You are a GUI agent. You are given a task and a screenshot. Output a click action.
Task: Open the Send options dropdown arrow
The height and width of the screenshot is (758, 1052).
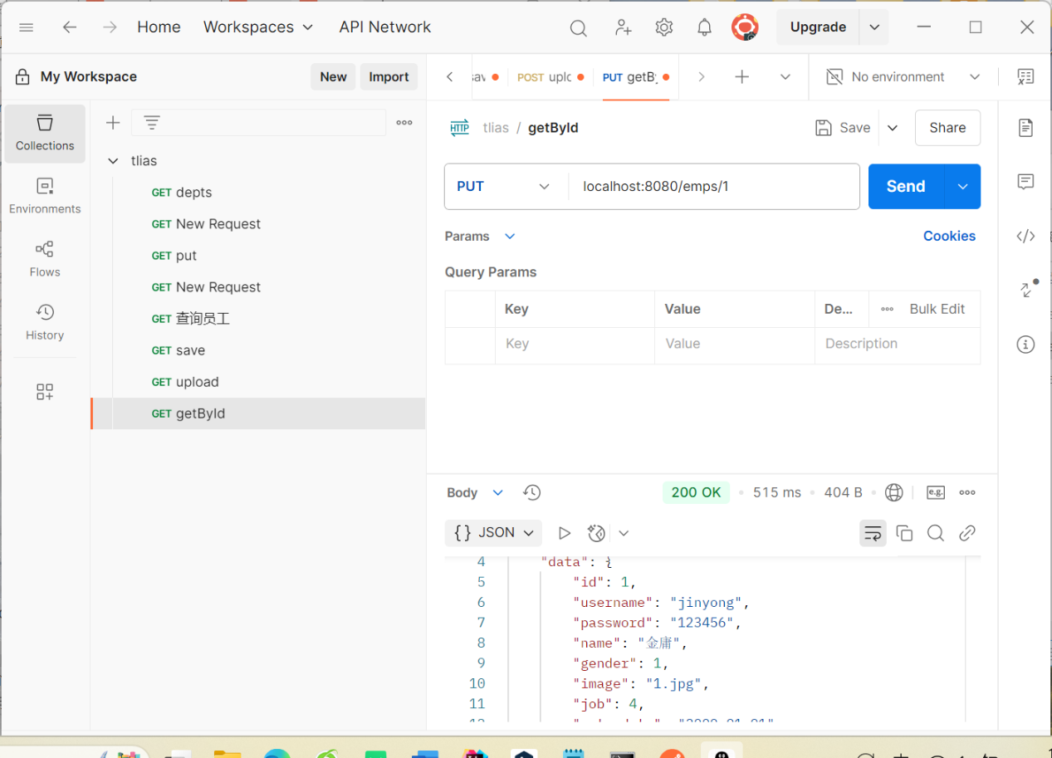point(963,186)
